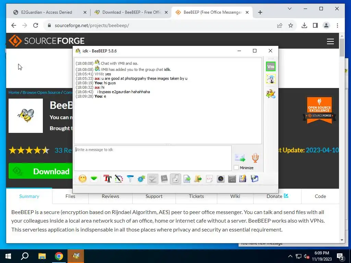
Task: Click the group members icon in the side panel
Action: click(x=271, y=94)
